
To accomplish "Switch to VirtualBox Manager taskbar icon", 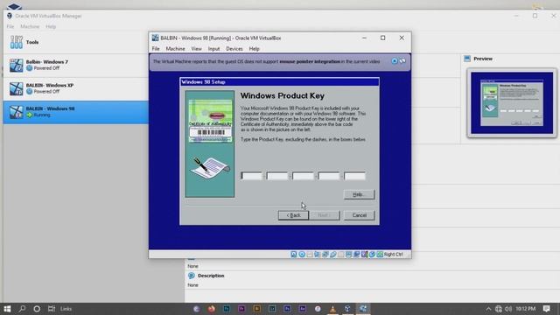I will 347,309.
